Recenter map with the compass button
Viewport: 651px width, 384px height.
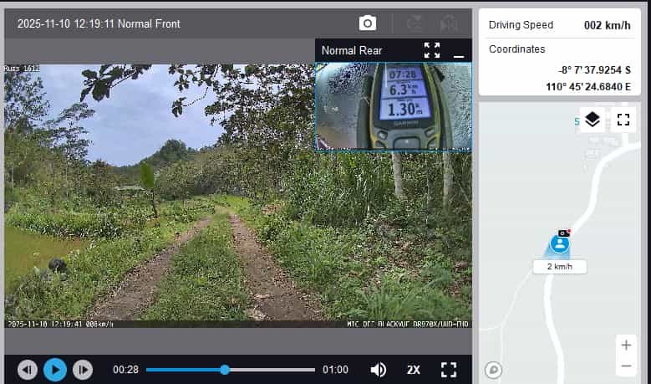coord(494,369)
